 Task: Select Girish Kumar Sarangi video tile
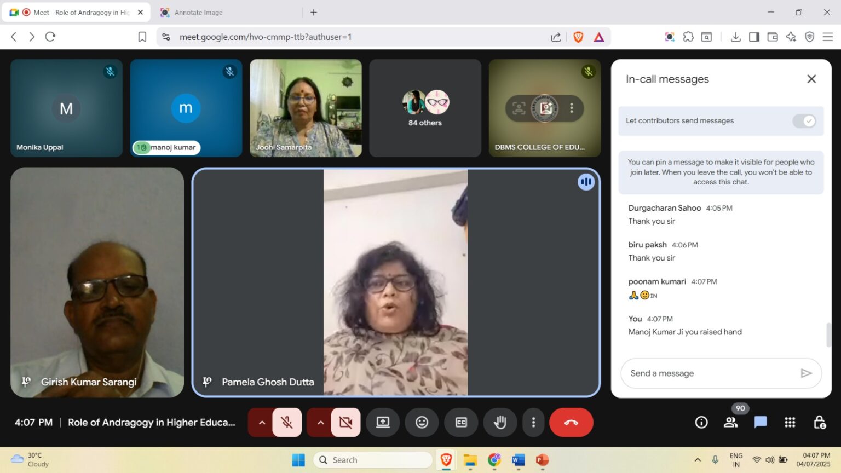tap(97, 282)
